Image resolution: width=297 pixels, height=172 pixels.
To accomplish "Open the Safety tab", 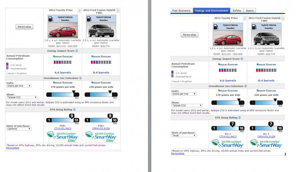I will [237, 11].
